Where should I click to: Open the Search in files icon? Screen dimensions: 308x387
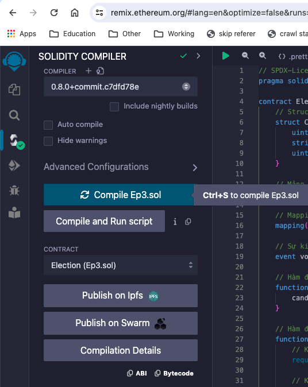[x=14, y=115]
